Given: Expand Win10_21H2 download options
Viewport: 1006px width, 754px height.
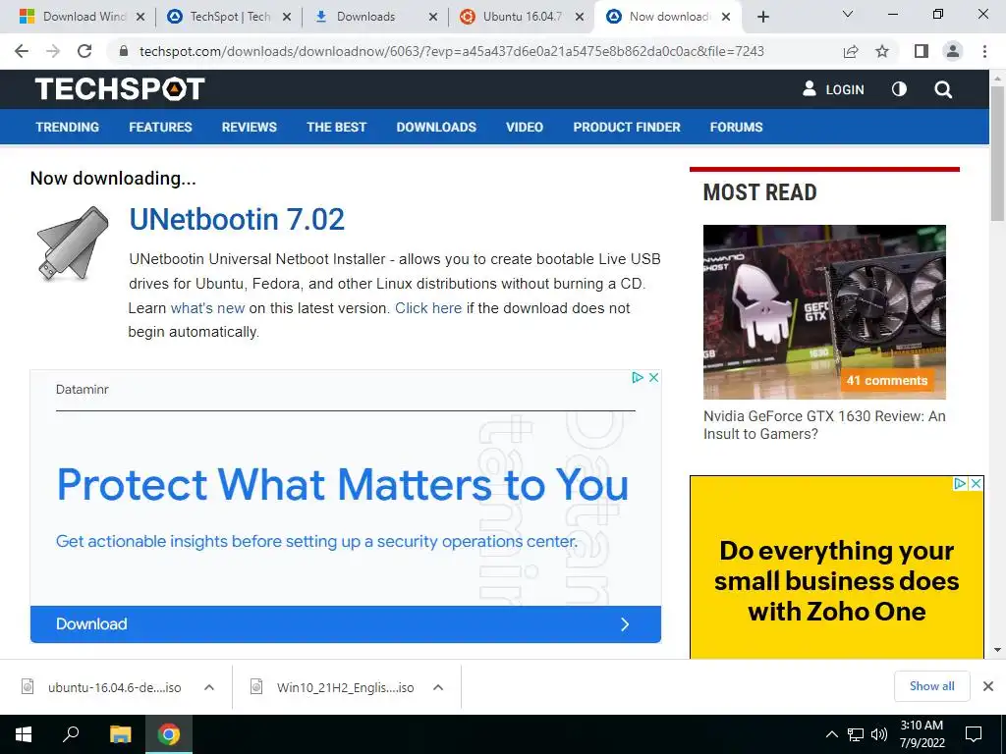Looking at the screenshot, I should point(438,687).
